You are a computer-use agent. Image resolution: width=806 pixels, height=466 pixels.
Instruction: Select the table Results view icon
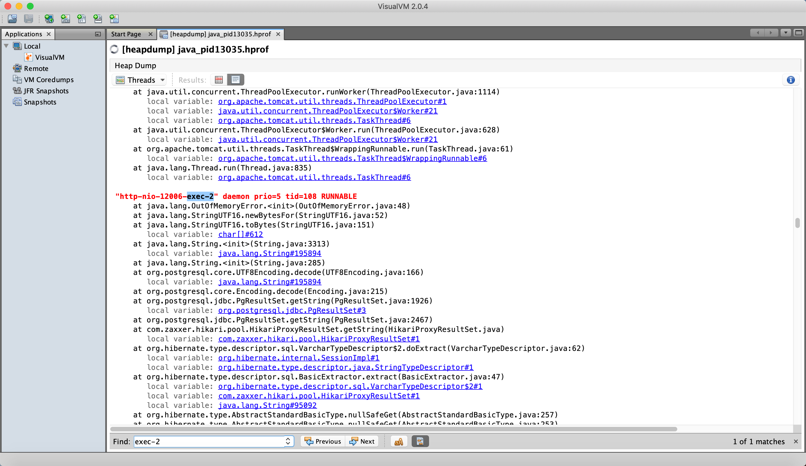point(219,79)
